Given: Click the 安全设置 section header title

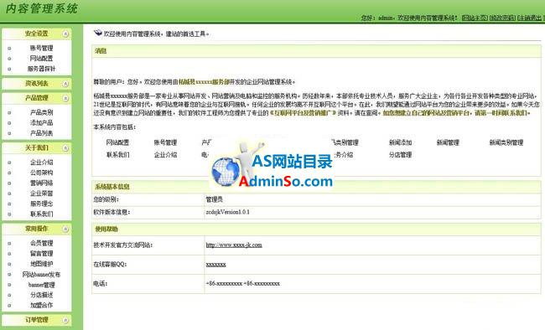Looking at the screenshot, I should click(x=36, y=34).
